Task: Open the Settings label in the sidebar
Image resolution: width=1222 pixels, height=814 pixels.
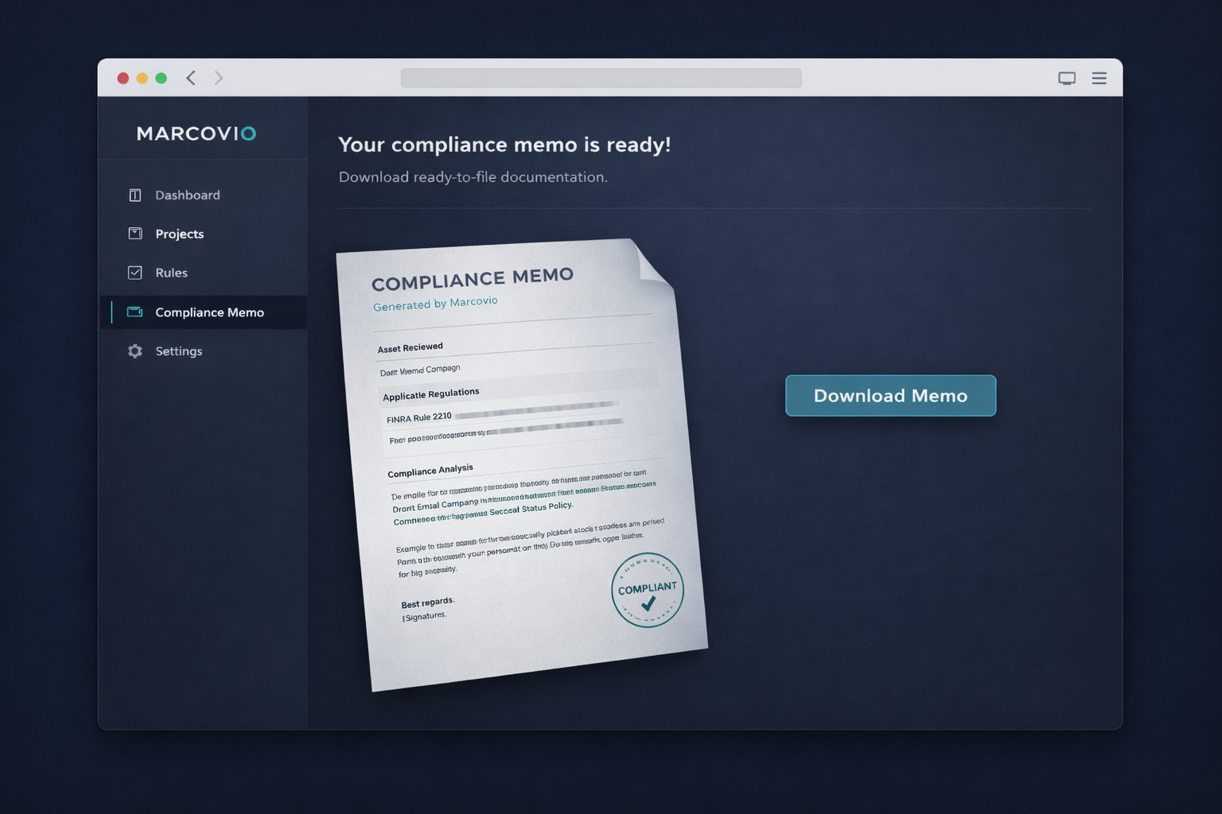Action: [179, 351]
